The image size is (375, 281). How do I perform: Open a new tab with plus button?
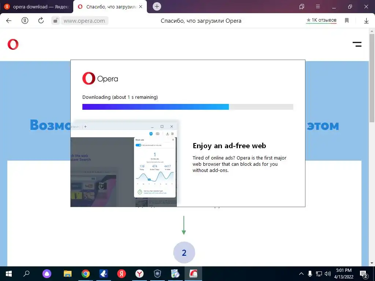tap(157, 7)
